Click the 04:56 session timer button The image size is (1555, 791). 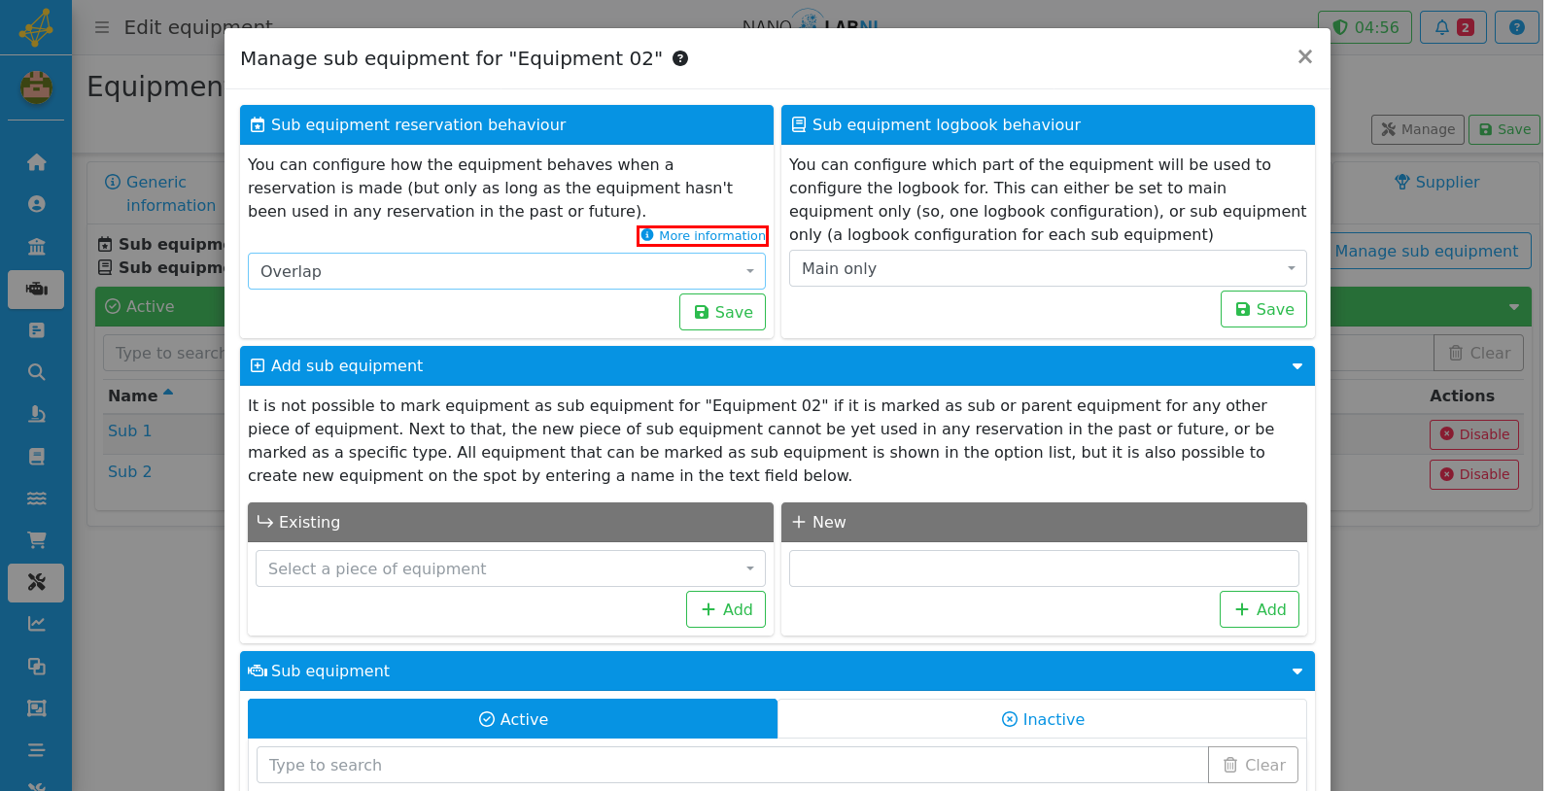tap(1365, 27)
